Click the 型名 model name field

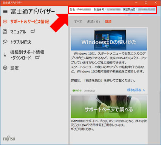[x=80, y=9]
